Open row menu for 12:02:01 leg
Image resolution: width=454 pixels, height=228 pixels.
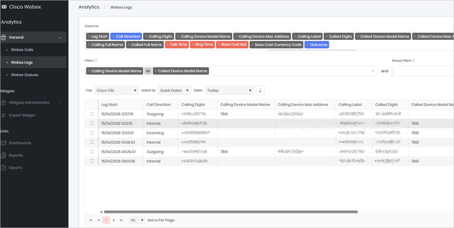(x=92, y=133)
